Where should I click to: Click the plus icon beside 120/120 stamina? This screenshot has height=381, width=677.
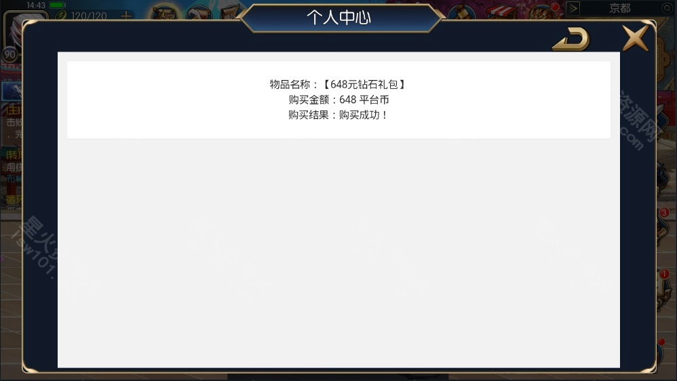pyautogui.click(x=126, y=16)
